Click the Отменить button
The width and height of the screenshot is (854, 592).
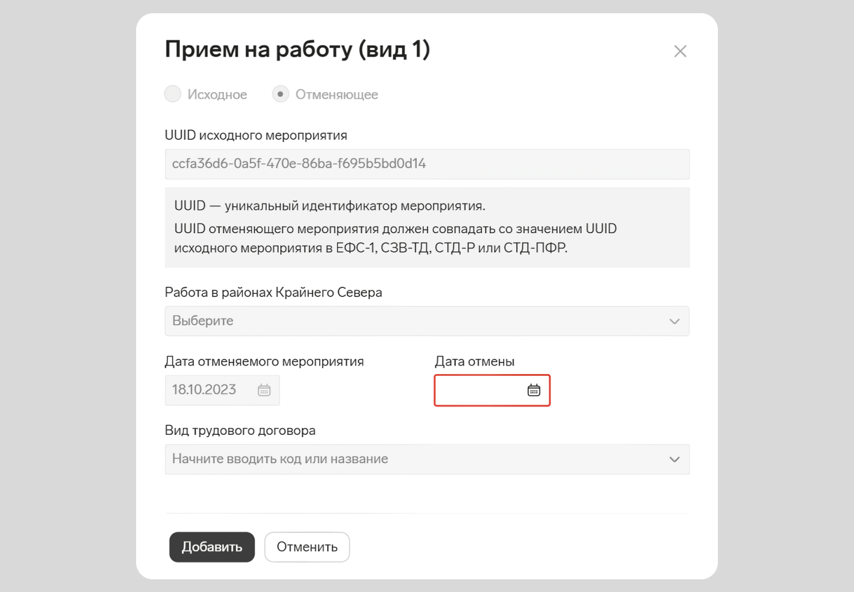pos(307,547)
